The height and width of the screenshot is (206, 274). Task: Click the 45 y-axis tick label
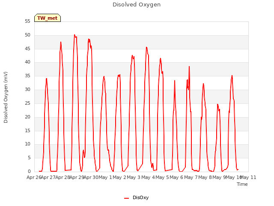(x=27, y=48)
